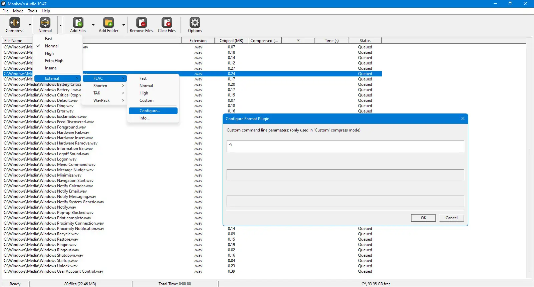Select Windows Ringout.wav in the list
The height and width of the screenshot is (287, 534).
click(x=41, y=250)
